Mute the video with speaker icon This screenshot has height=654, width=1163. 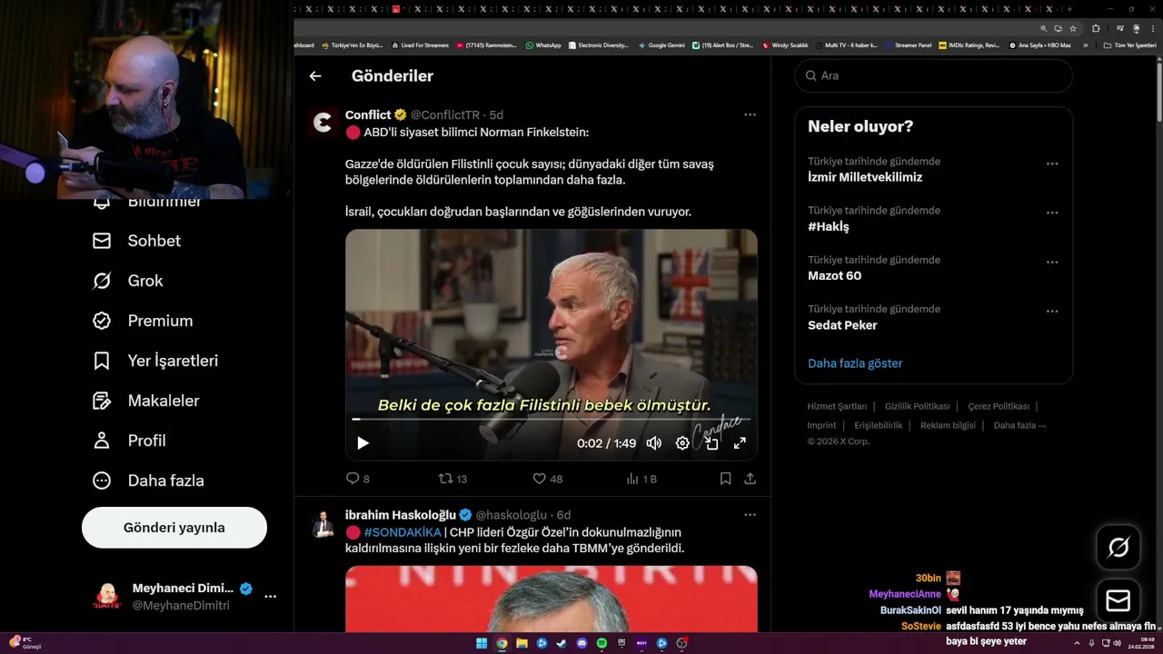point(653,443)
